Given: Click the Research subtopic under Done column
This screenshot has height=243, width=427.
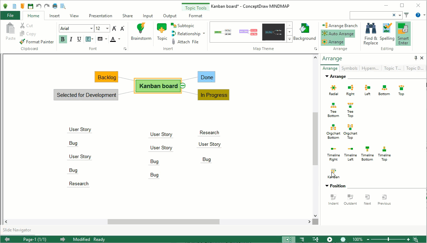Looking at the screenshot, I should (209, 133).
